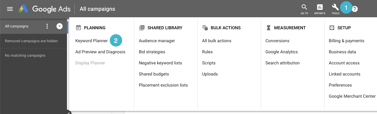The image size is (377, 114).
Task: Open Billing & payments in Setup
Action: (347, 41)
